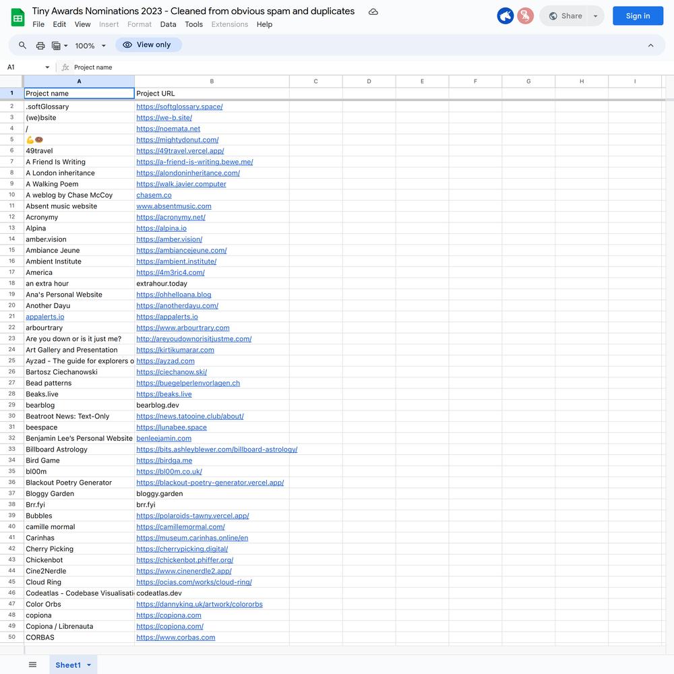Open the all sheets list icon
The height and width of the screenshot is (674, 674).
click(32, 665)
